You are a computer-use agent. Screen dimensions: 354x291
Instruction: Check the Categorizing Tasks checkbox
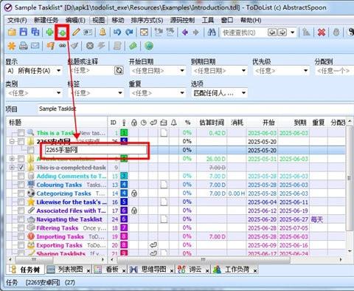tap(21, 194)
